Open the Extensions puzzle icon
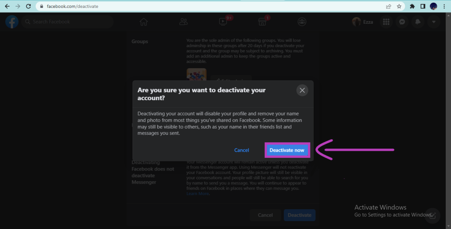 click(412, 6)
